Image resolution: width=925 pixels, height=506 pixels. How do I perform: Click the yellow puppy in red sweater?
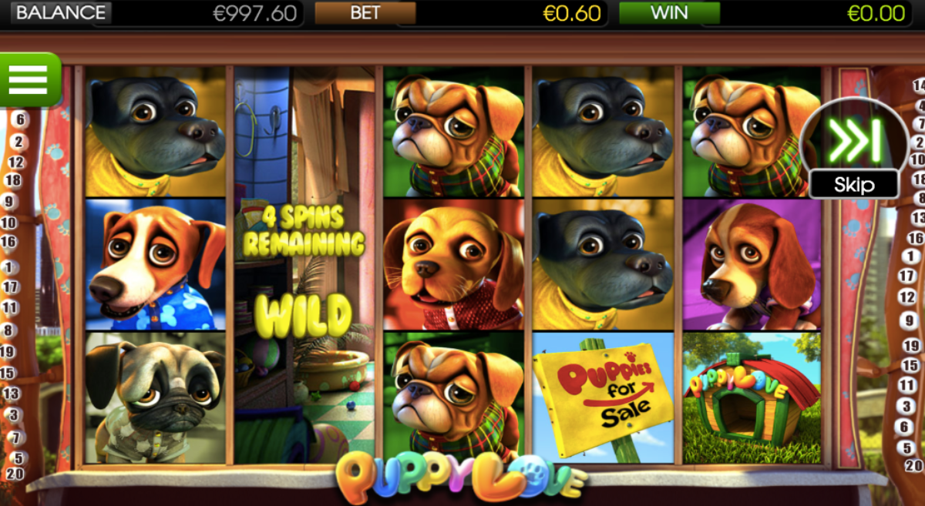click(x=454, y=264)
